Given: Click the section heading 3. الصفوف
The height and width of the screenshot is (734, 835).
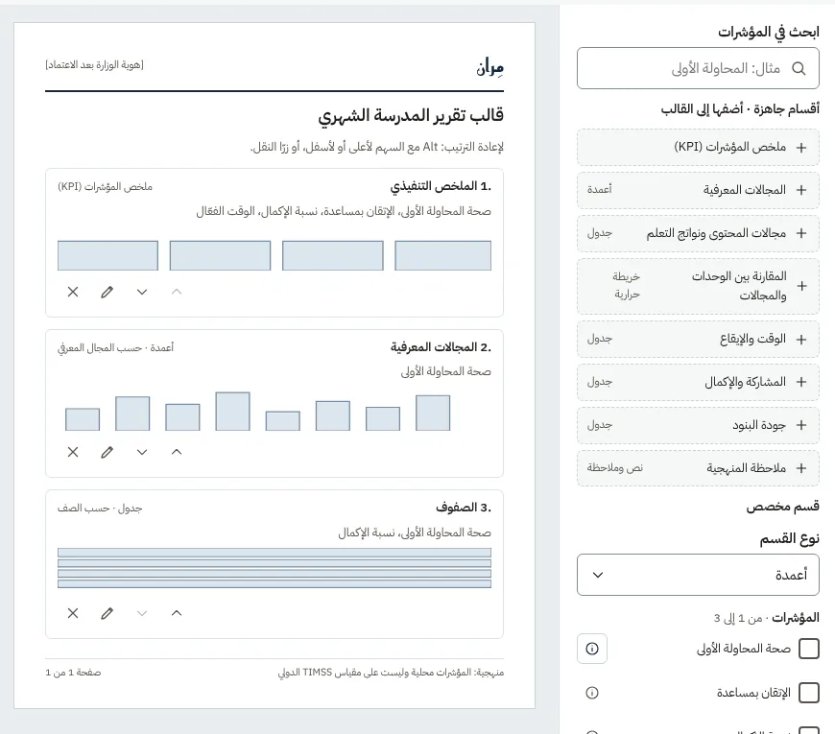Looking at the screenshot, I should [x=464, y=508].
